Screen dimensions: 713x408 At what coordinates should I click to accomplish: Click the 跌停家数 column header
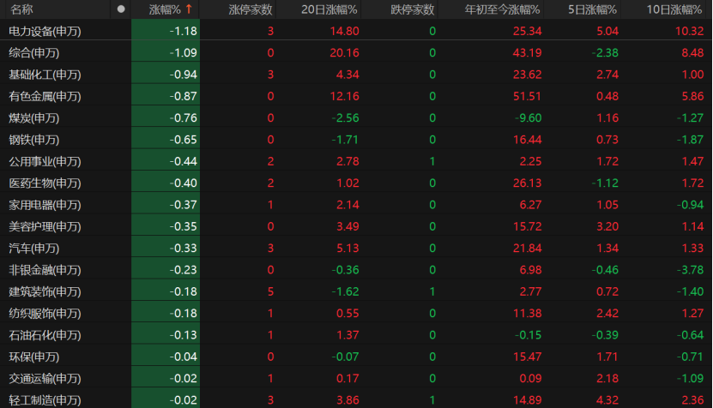(412, 9)
